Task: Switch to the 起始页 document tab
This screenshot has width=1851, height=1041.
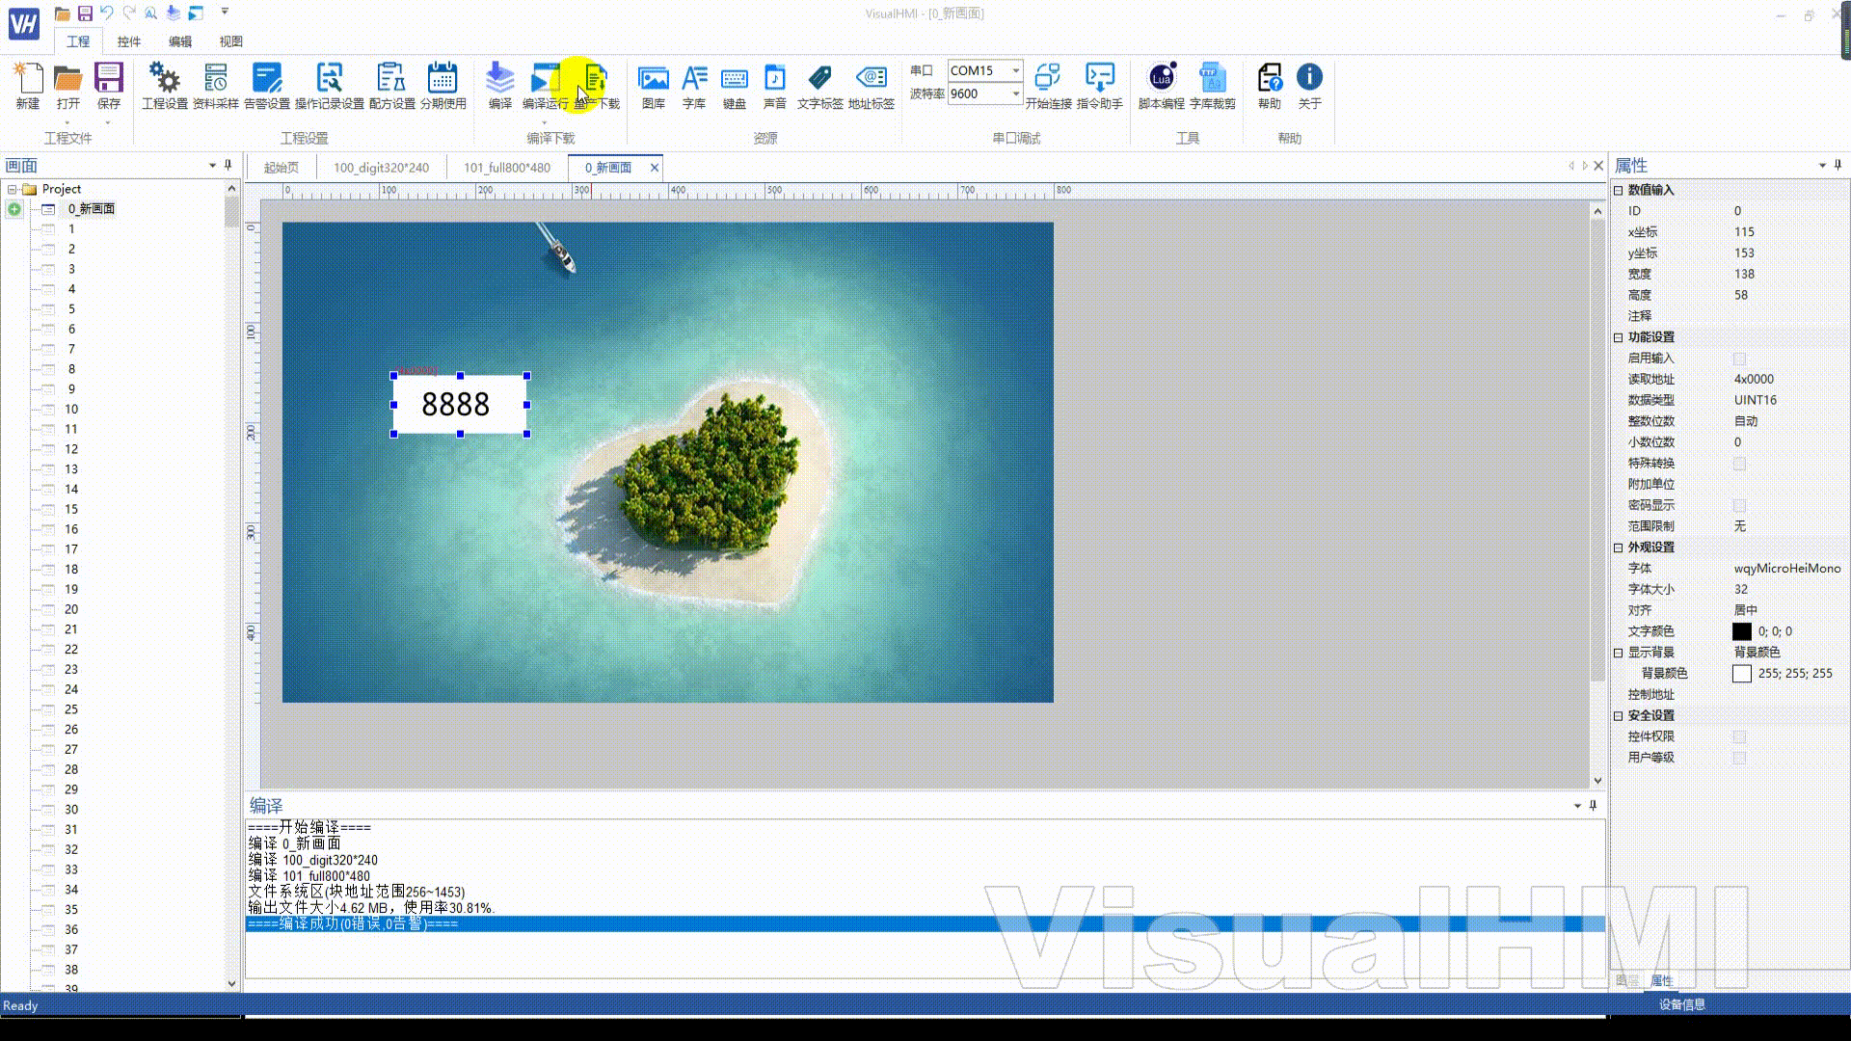Action: point(282,168)
